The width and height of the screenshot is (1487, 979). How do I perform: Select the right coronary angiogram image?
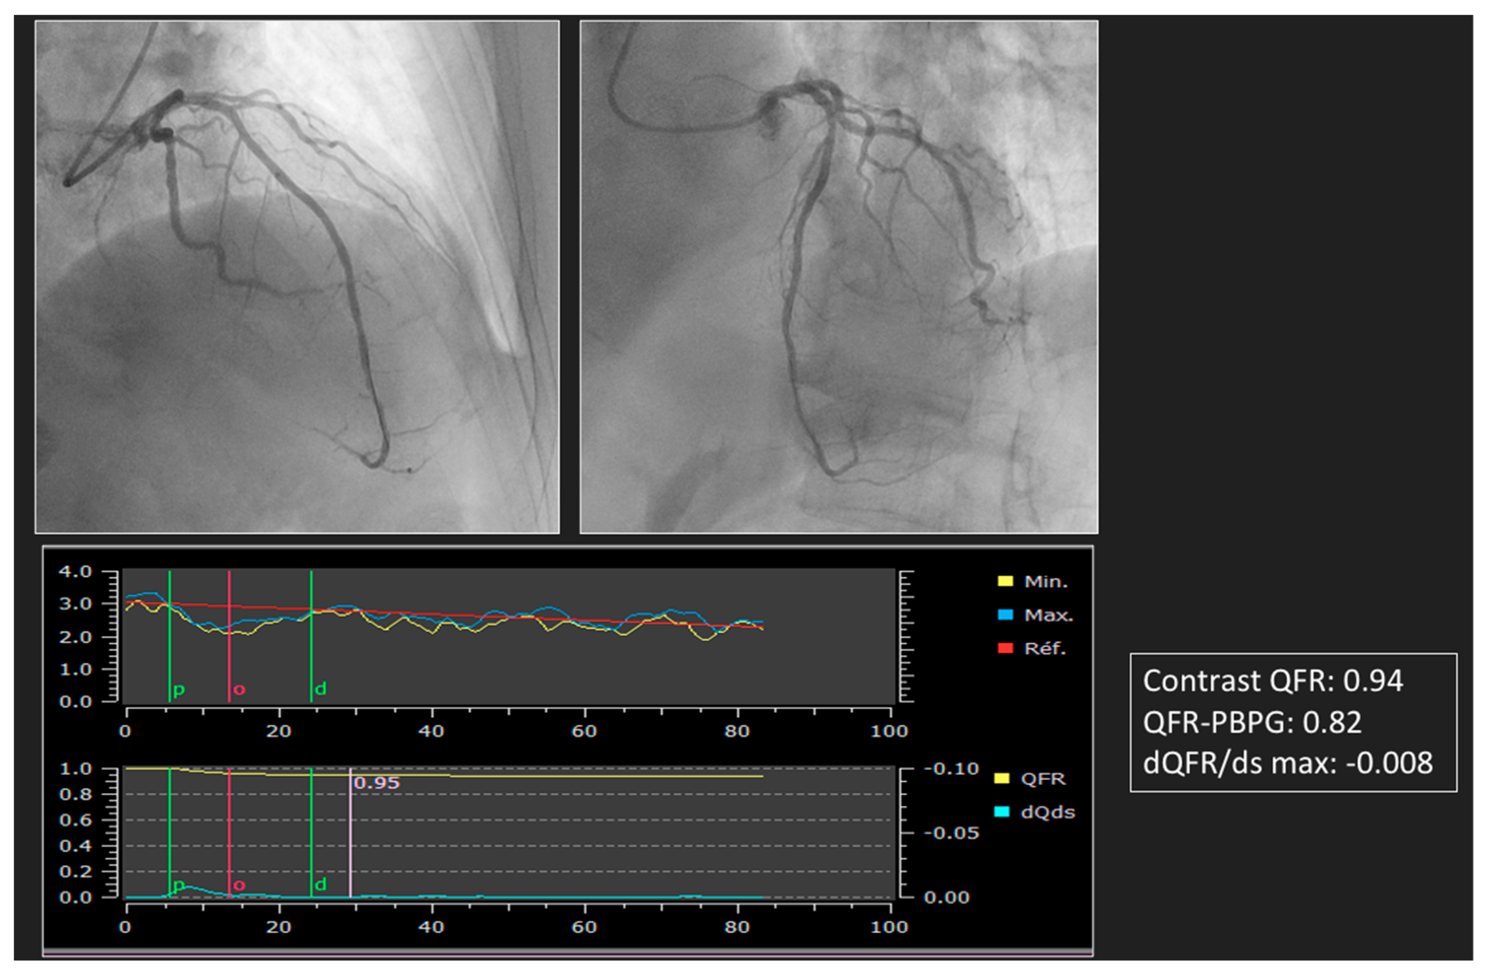838,277
